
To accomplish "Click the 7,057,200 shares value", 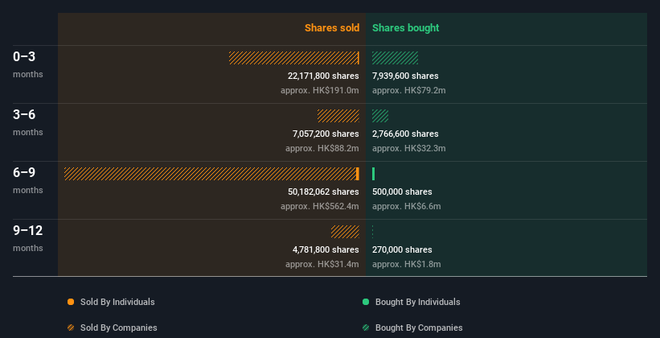I will [326, 134].
